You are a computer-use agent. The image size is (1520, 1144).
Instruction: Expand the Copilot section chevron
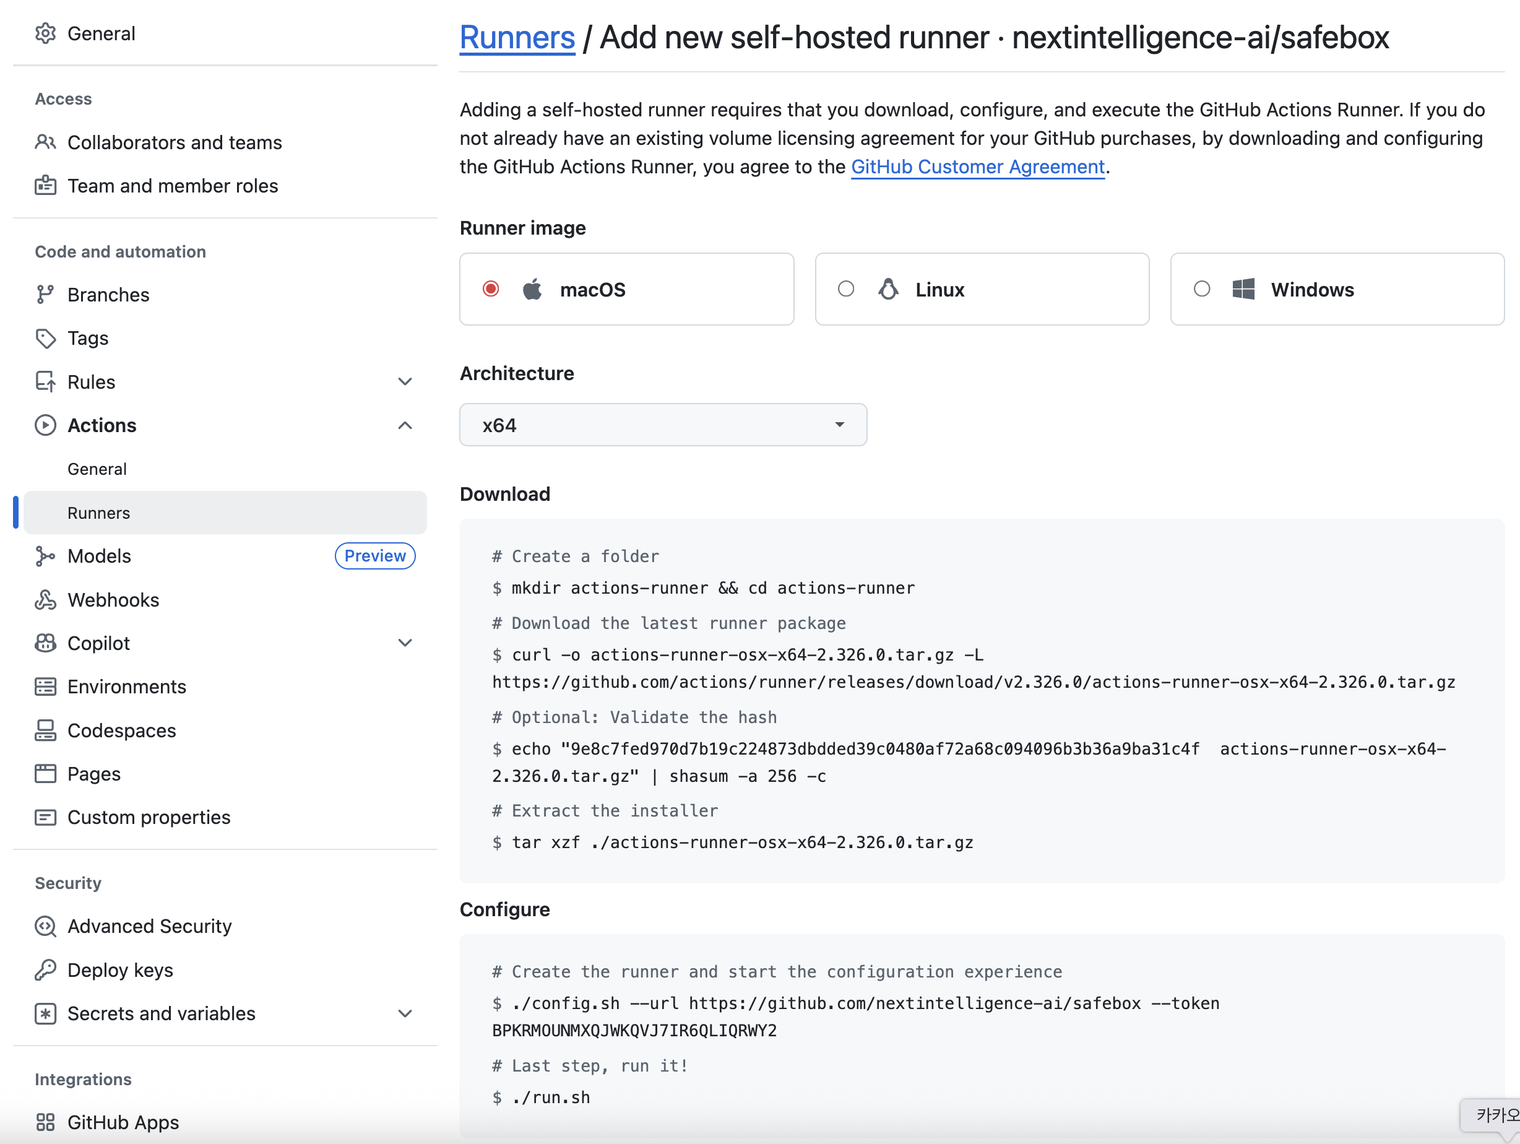click(405, 643)
